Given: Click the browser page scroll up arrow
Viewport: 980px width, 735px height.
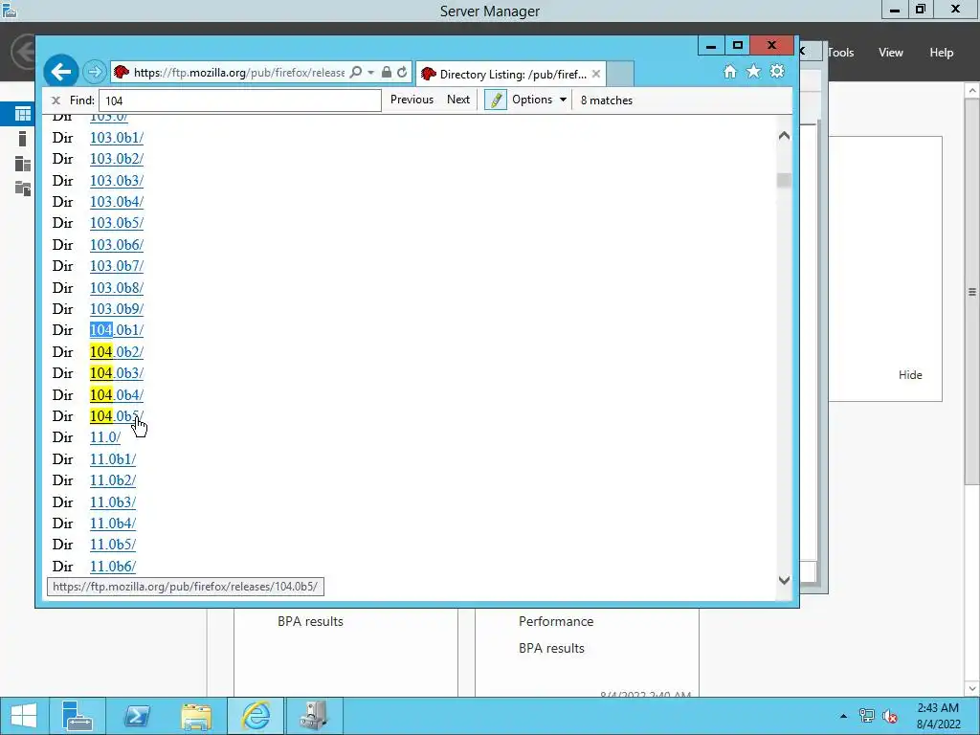Looking at the screenshot, I should click(784, 136).
